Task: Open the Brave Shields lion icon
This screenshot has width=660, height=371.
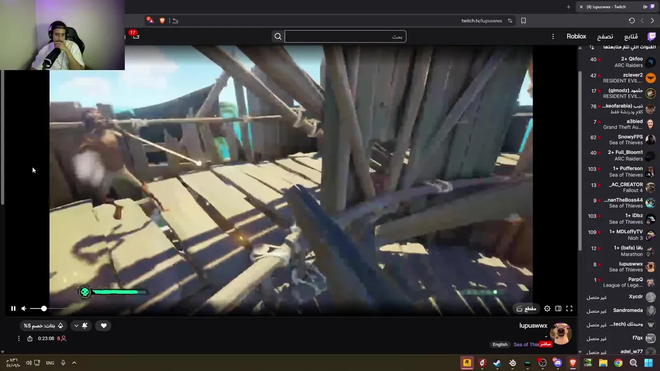Action: (162, 21)
